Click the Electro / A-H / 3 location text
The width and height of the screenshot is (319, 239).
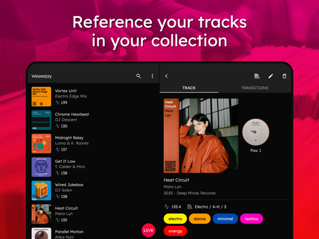pos(210,207)
